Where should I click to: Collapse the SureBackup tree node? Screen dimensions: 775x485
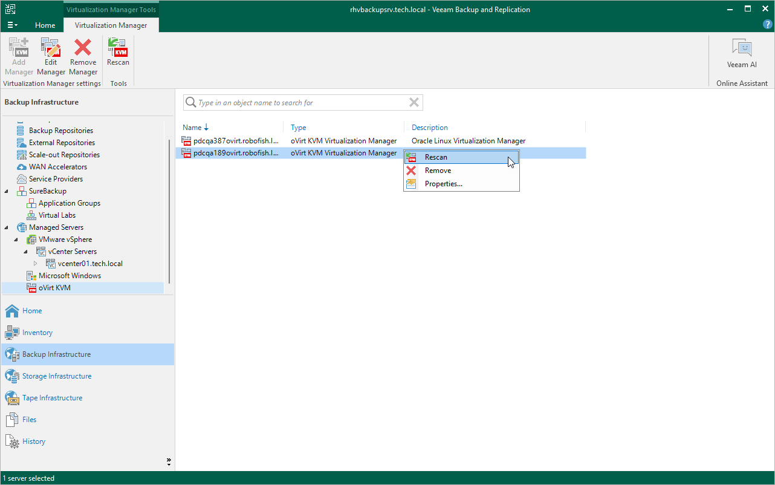[x=7, y=191]
